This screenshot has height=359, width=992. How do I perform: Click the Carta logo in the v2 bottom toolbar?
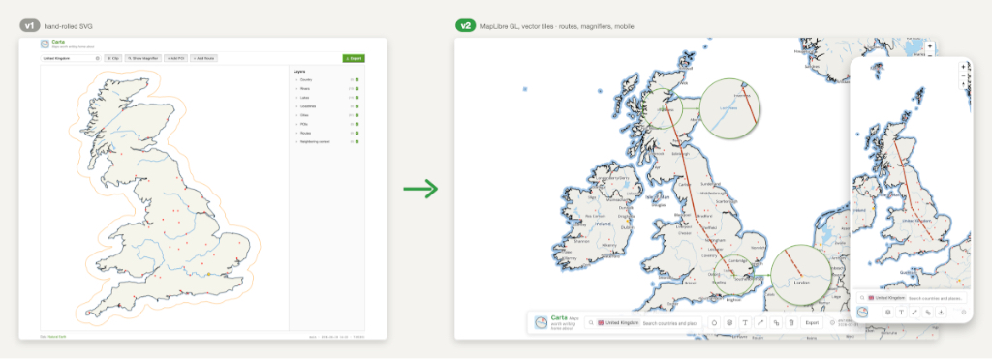pos(541,323)
